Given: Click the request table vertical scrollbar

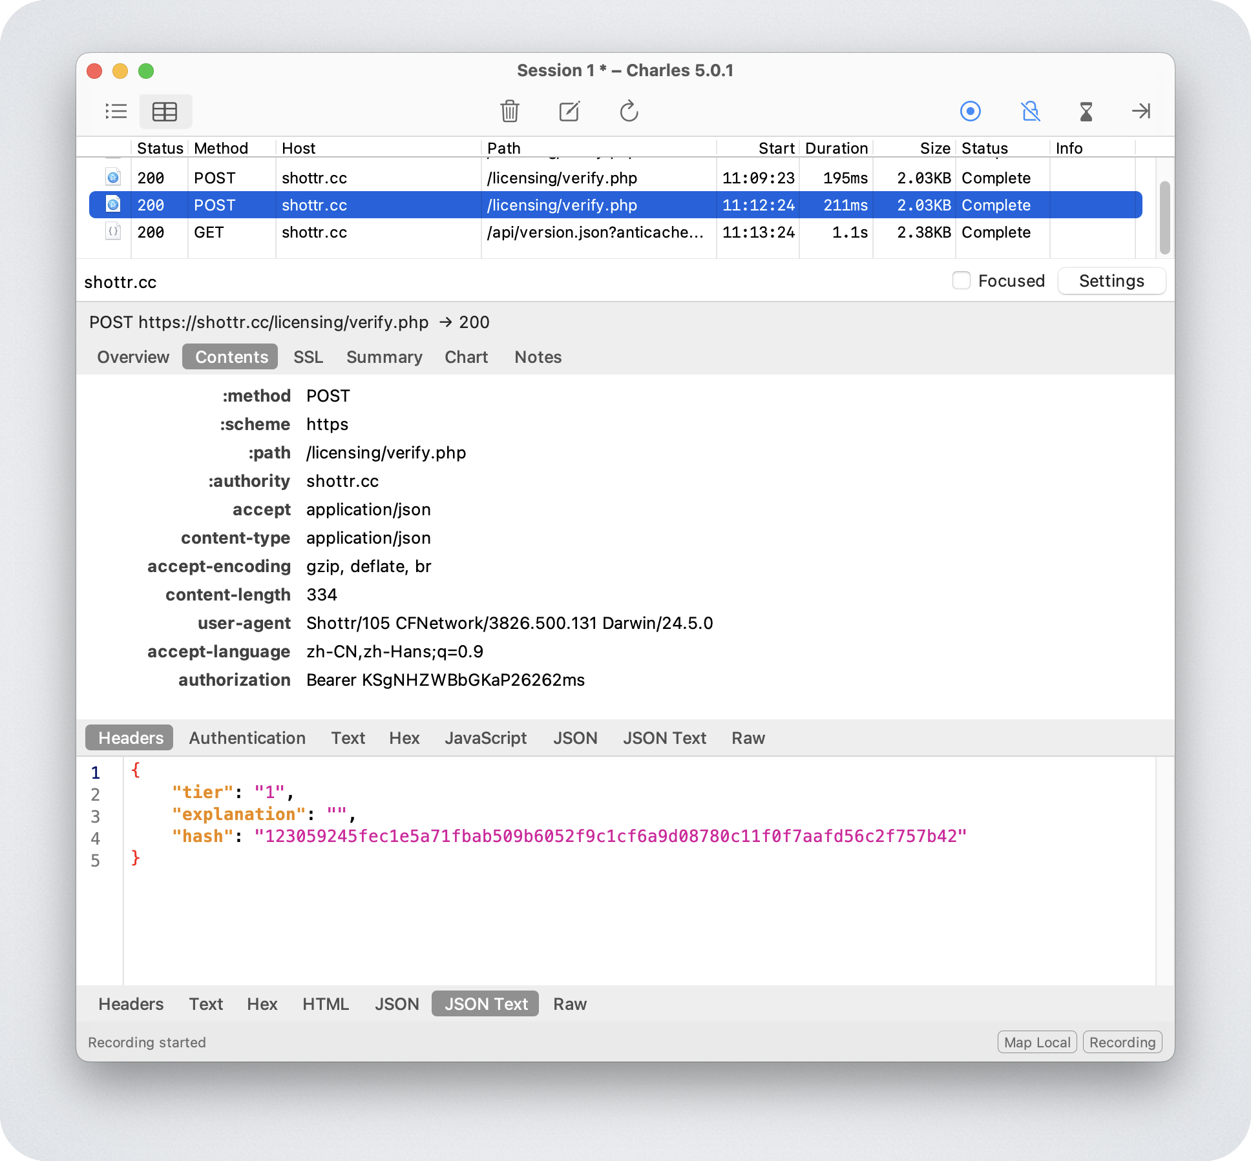Looking at the screenshot, I should pos(1165,218).
